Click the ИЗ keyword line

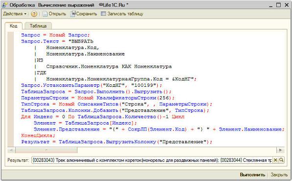40,60
